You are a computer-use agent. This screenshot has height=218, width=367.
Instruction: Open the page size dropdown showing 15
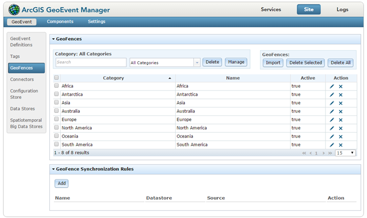346,153
